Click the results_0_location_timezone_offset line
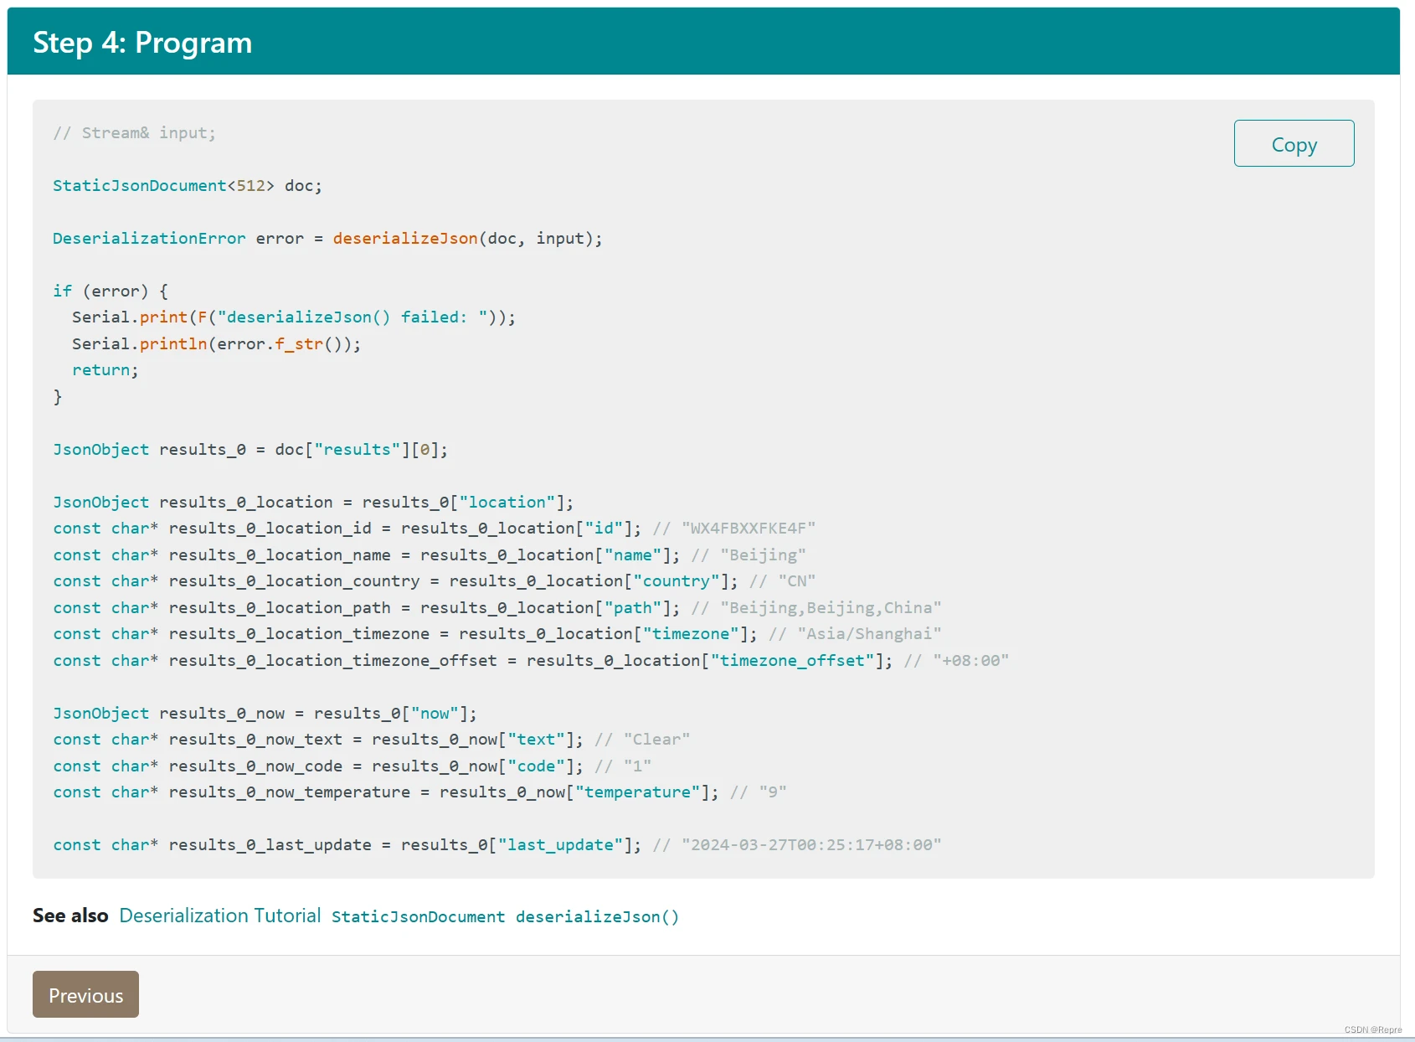The height and width of the screenshot is (1042, 1415). coord(531,661)
